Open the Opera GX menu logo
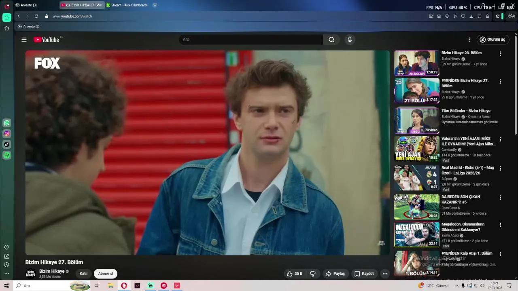This screenshot has width=518, height=291. 7,6
